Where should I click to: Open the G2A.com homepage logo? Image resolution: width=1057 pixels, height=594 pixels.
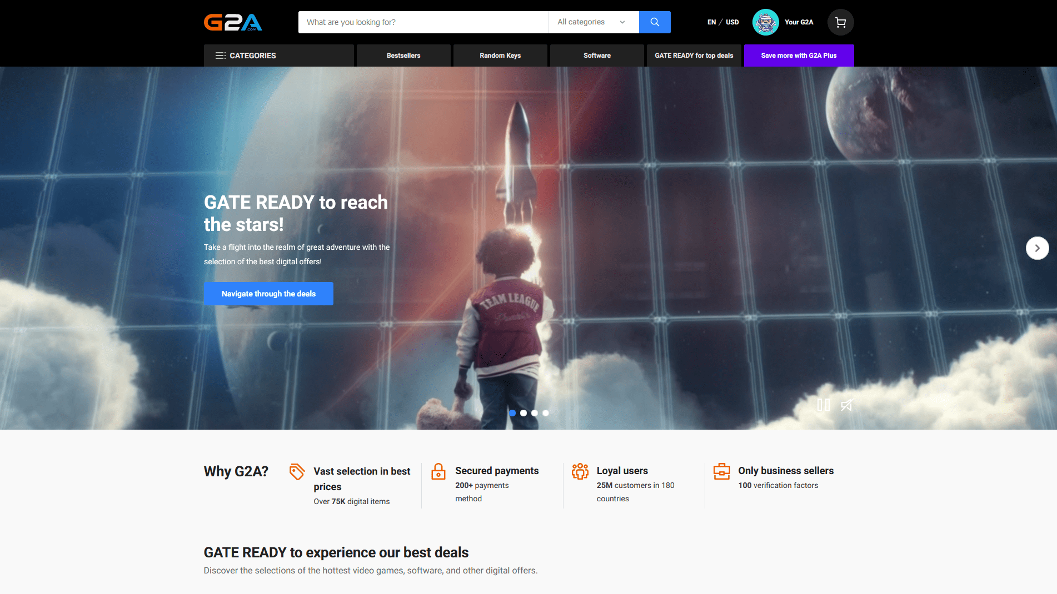click(x=233, y=22)
